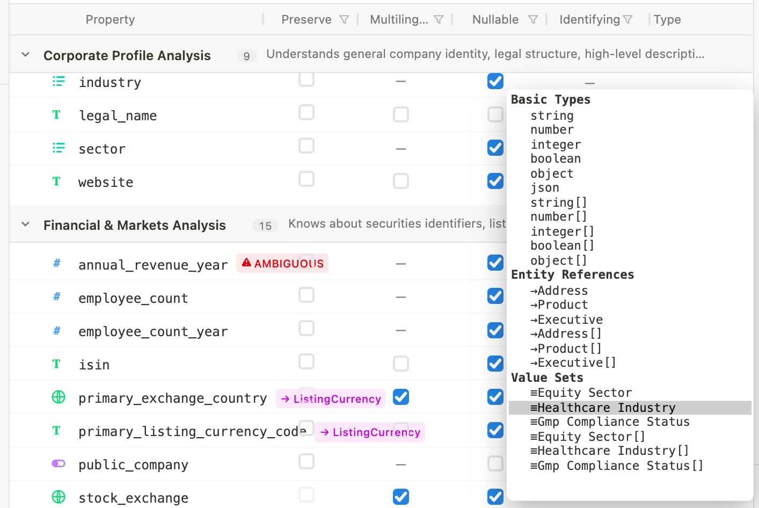This screenshot has height=508, width=759.
Task: Open ListingCurrency link on primary_listing_currency_code
Action: tap(370, 432)
